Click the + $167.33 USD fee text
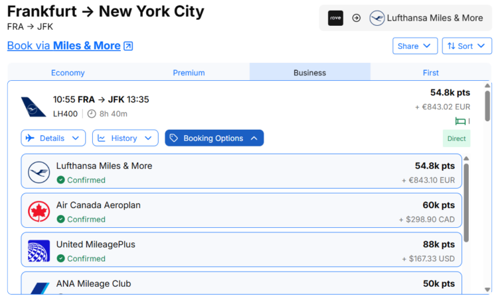The width and height of the screenshot is (498, 298). 428,259
